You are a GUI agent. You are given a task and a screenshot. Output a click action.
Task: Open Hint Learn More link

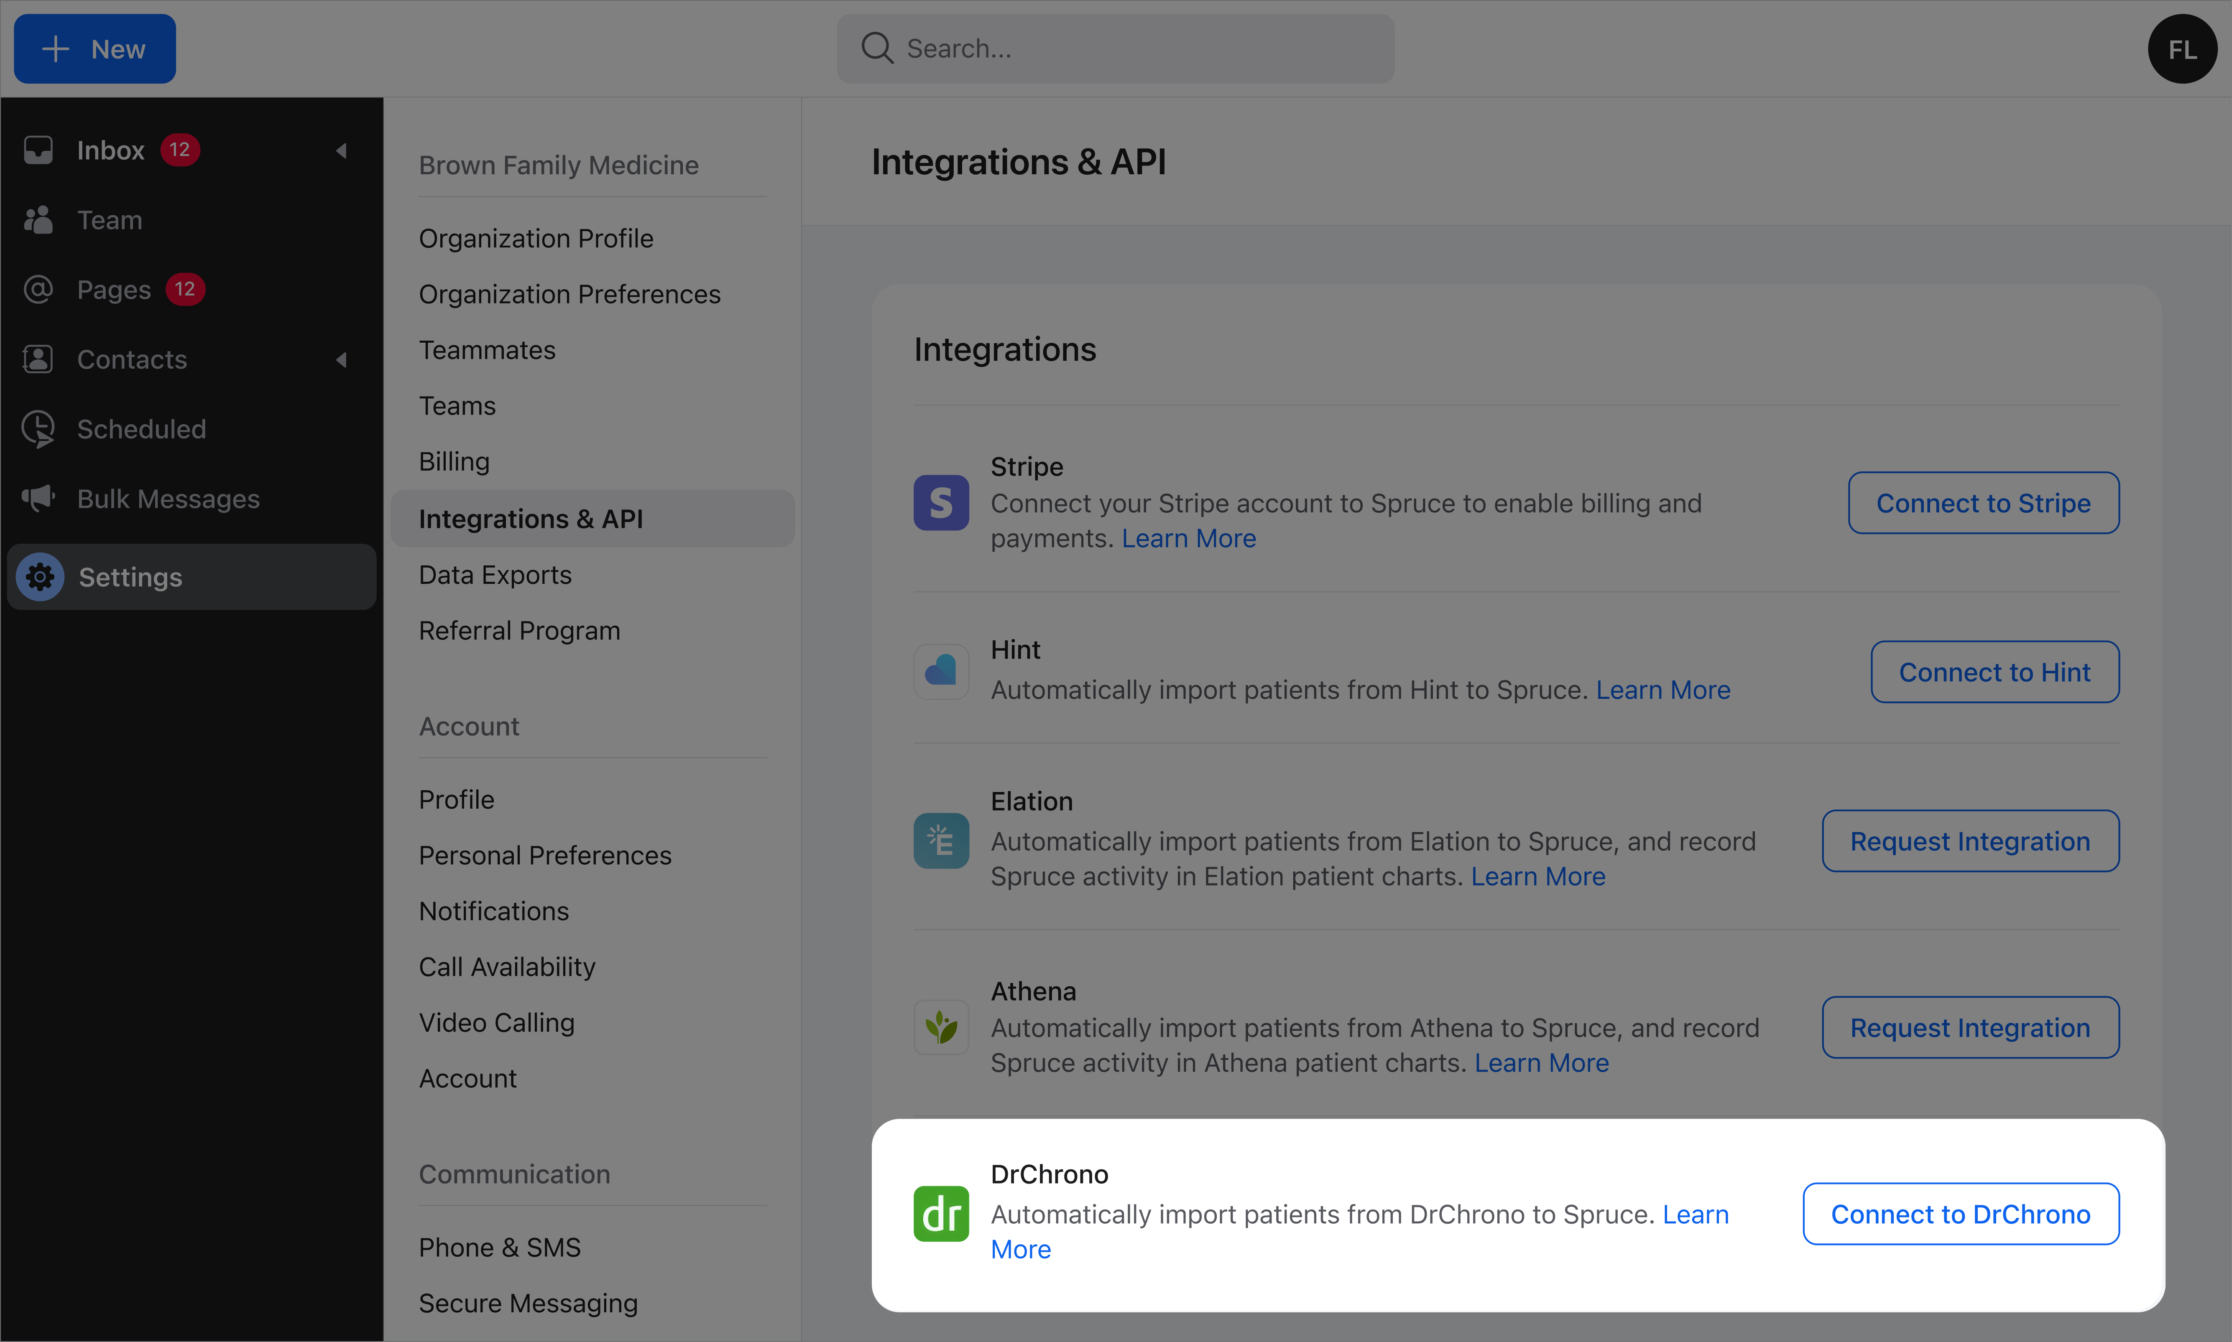coord(1663,690)
